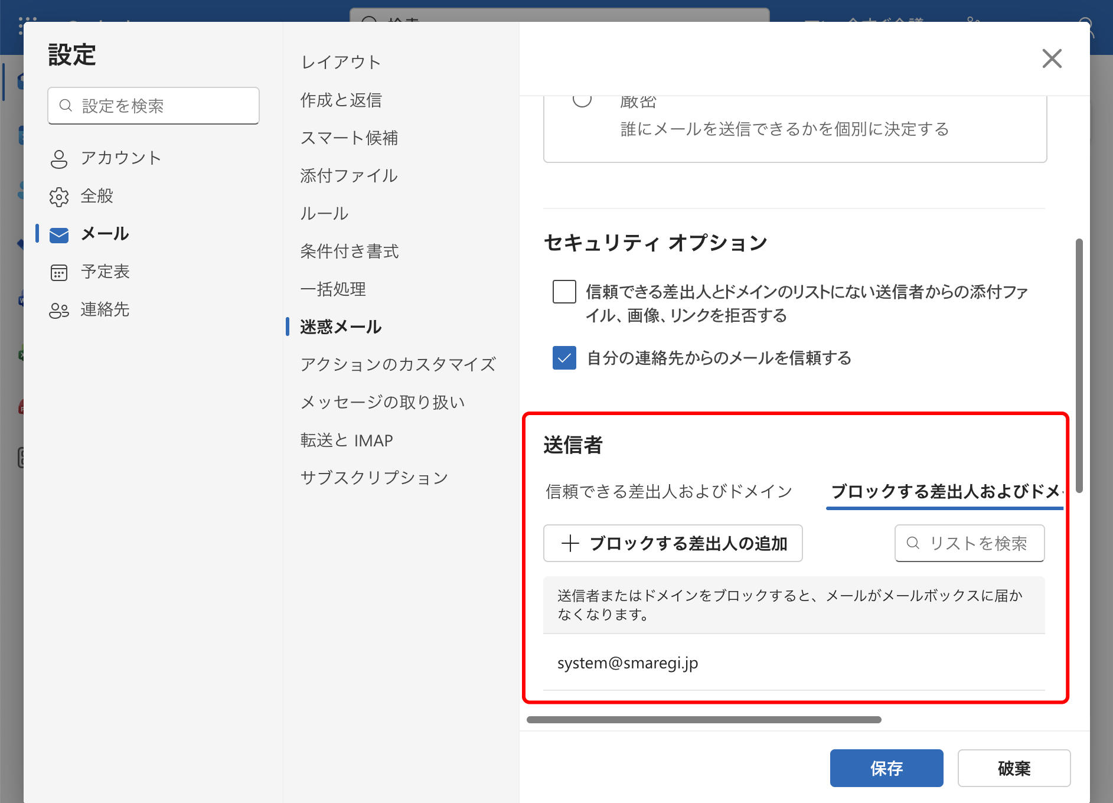The width and height of the screenshot is (1113, 803).
Task: Click the Contacts people icon
Action: (59, 311)
